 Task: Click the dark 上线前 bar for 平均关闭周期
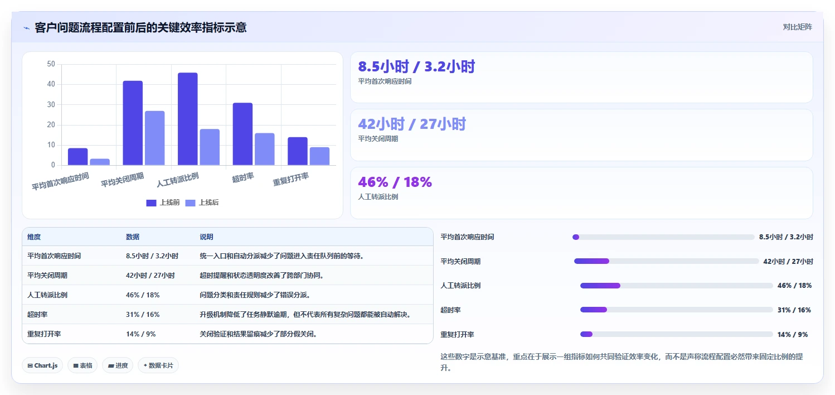(133, 123)
